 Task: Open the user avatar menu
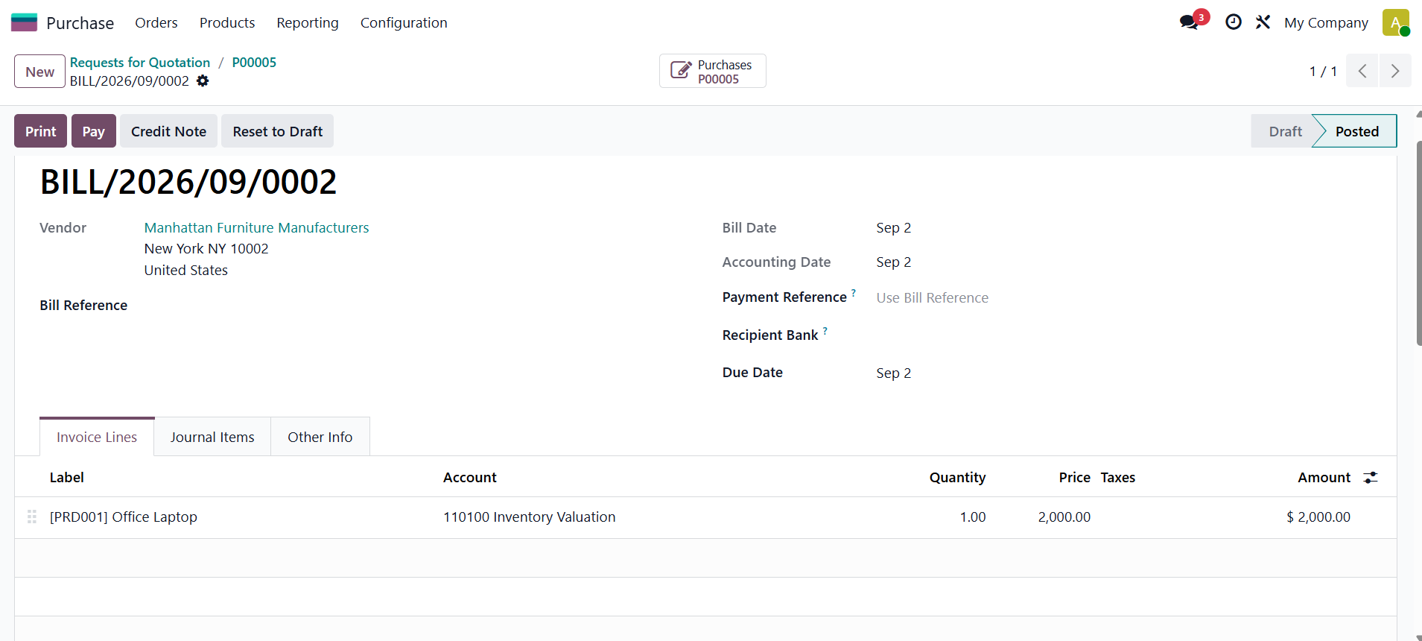pyautogui.click(x=1395, y=22)
